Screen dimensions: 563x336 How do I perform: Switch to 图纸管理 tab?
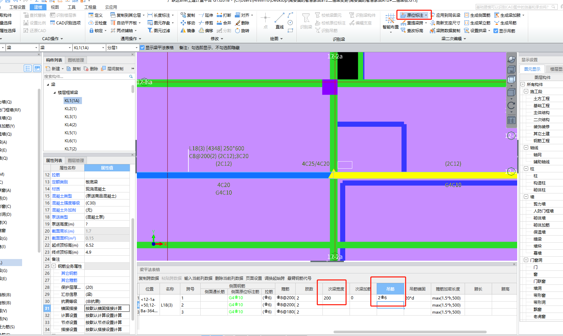click(x=76, y=60)
